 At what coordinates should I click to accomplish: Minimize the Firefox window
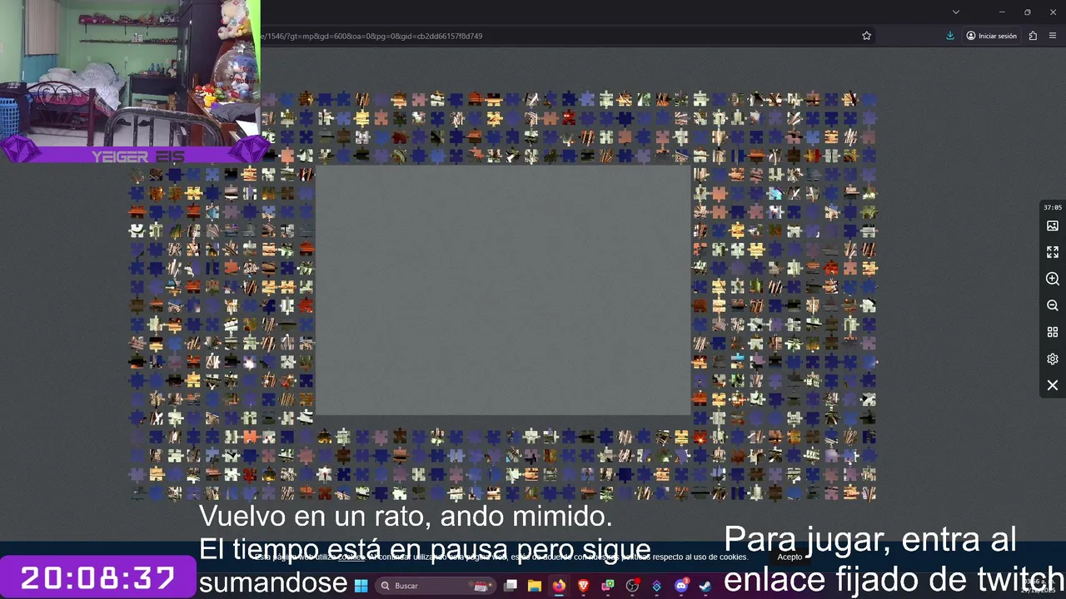point(1002,12)
